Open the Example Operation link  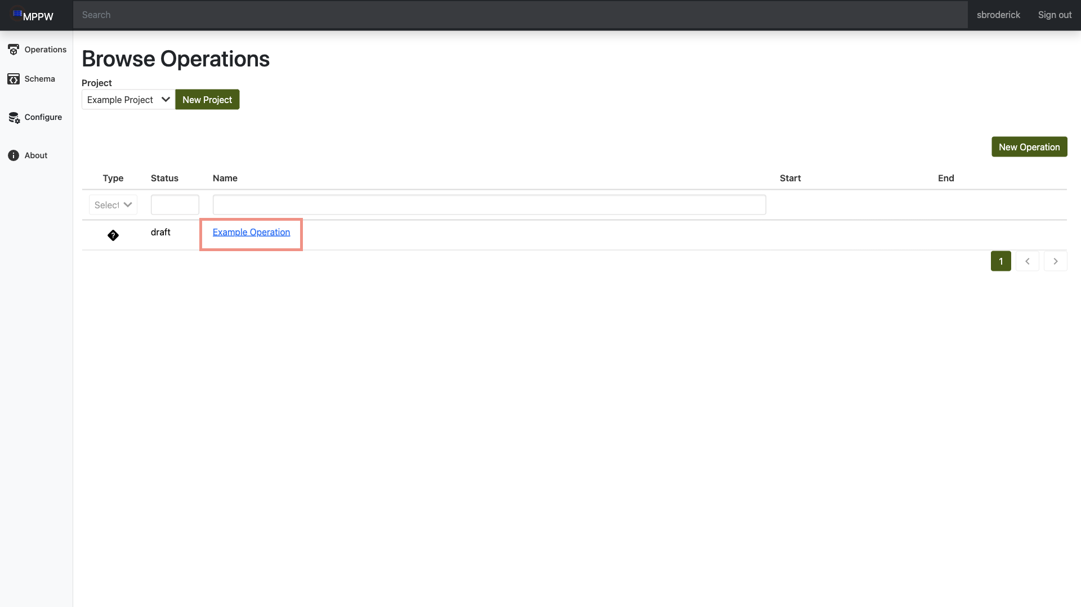(x=251, y=232)
